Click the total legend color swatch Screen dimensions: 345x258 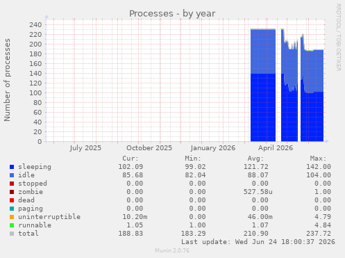[x=12, y=234]
